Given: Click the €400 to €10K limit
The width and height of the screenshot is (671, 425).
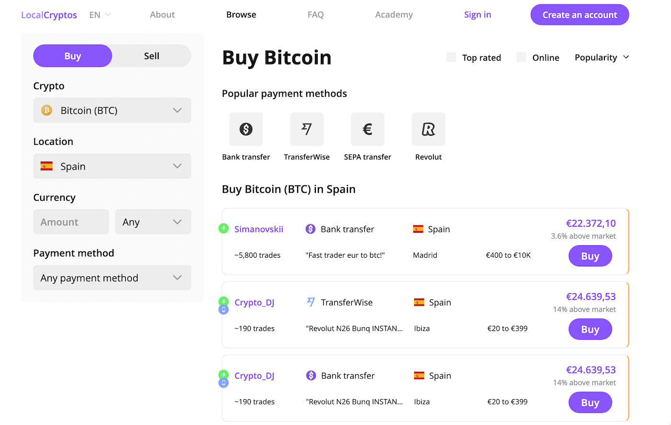Looking at the screenshot, I should tap(508, 255).
